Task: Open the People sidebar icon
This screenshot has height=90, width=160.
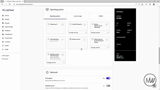Action: point(3,45)
